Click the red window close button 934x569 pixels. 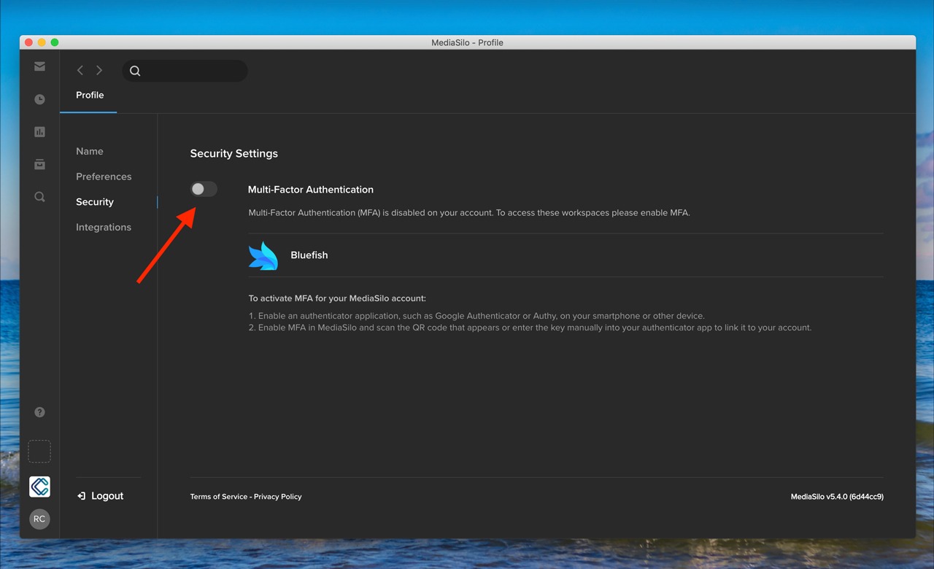coord(29,42)
